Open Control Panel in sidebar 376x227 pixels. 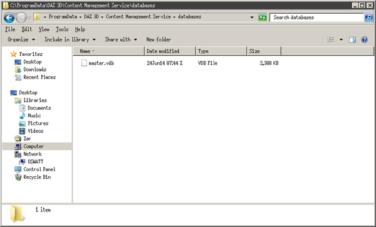click(x=35, y=169)
